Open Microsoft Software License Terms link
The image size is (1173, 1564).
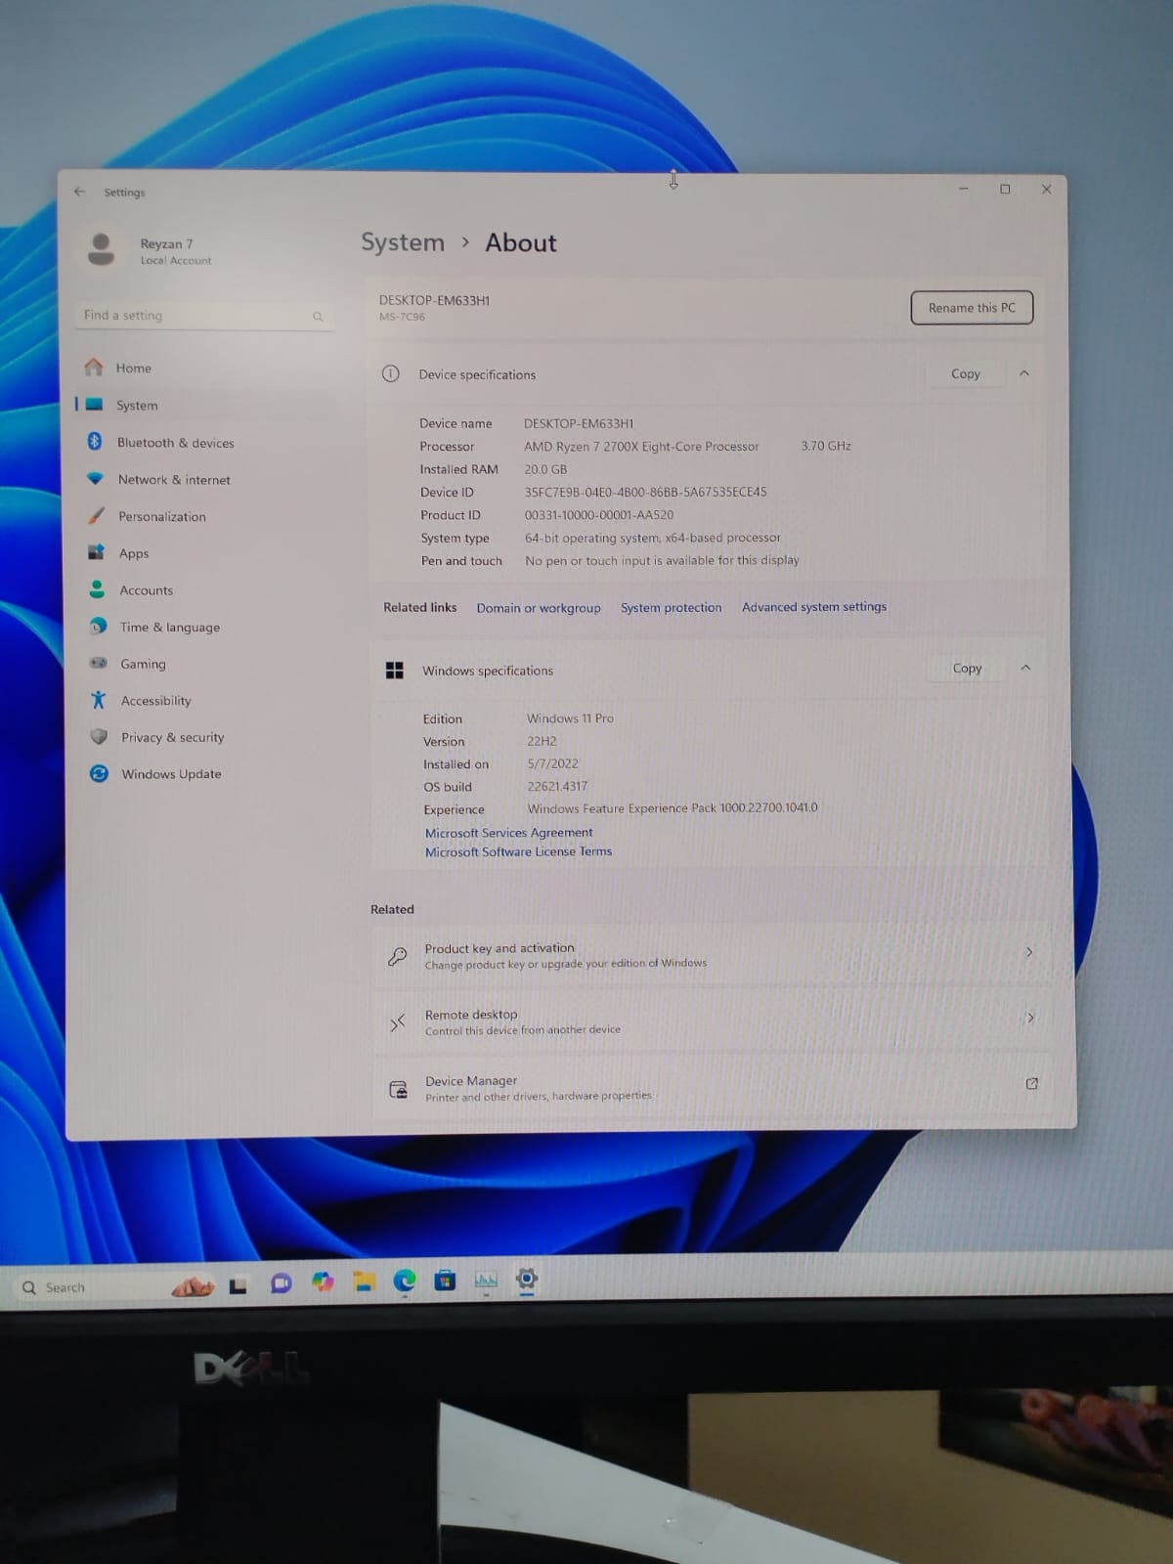[x=518, y=851]
